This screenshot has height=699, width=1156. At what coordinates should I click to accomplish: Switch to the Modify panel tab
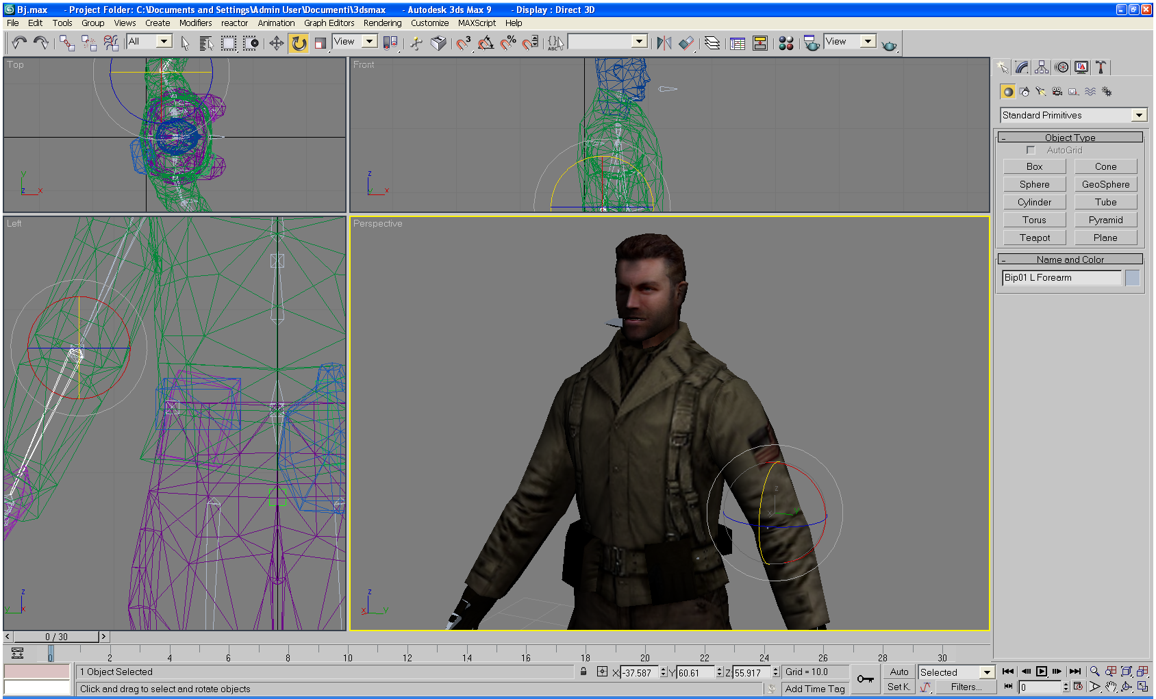coord(1022,67)
